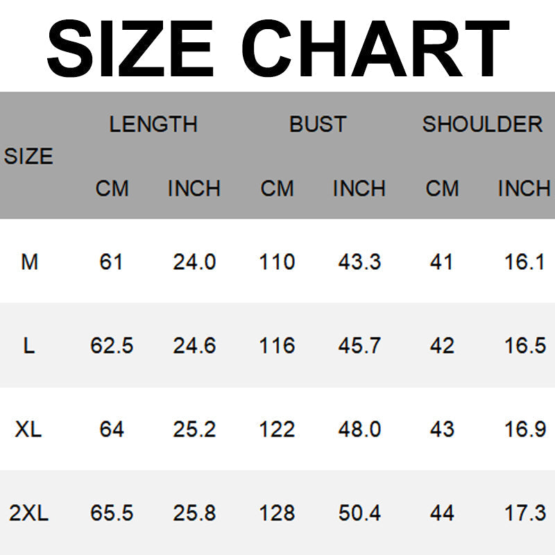Click the 61 length value for M
Image resolution: width=555 pixels, height=555 pixels.
point(111,262)
